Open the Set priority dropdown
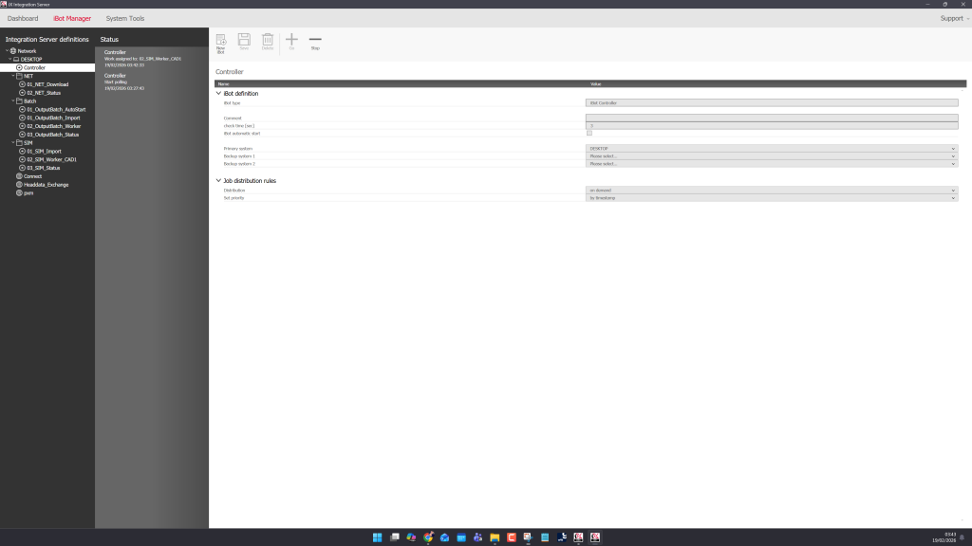Image resolution: width=972 pixels, height=546 pixels. (x=771, y=198)
